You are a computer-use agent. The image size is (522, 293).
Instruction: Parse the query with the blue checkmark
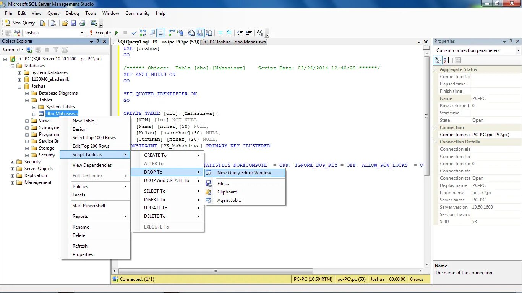(134, 33)
